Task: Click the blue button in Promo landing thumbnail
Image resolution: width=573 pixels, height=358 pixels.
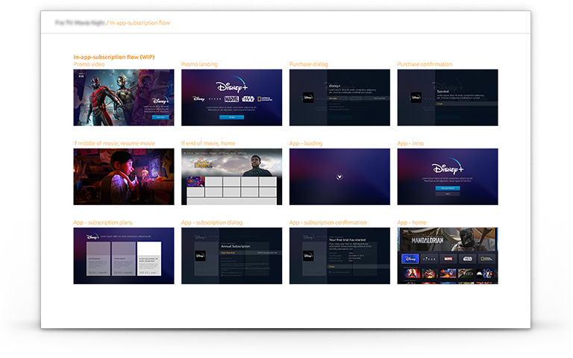Action: click(x=232, y=117)
